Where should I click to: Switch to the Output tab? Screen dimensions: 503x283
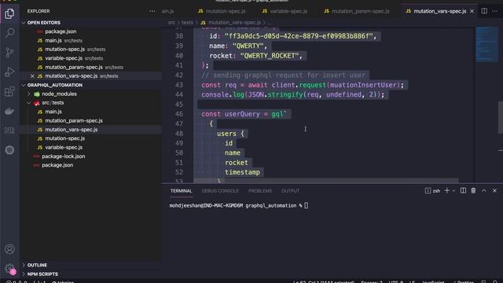tap(290, 190)
